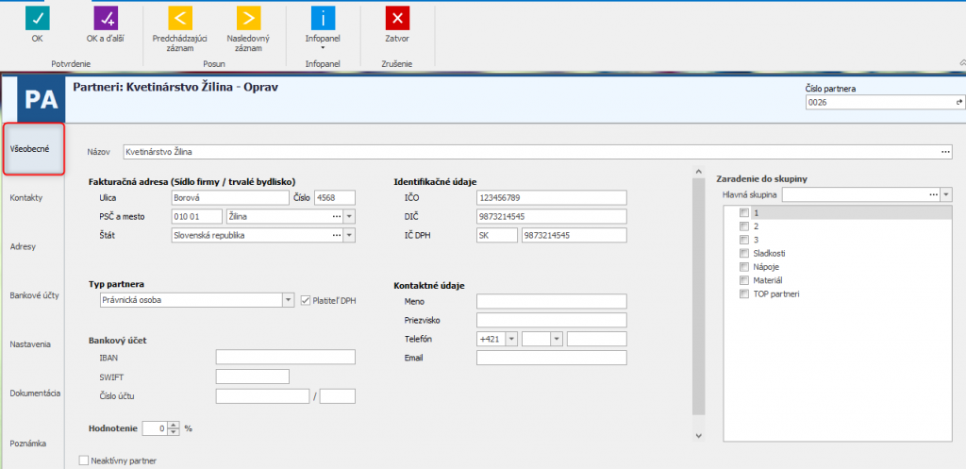Click the IČ DPH country prefix SK field
Viewport: 966px width, 469px height.
click(497, 235)
